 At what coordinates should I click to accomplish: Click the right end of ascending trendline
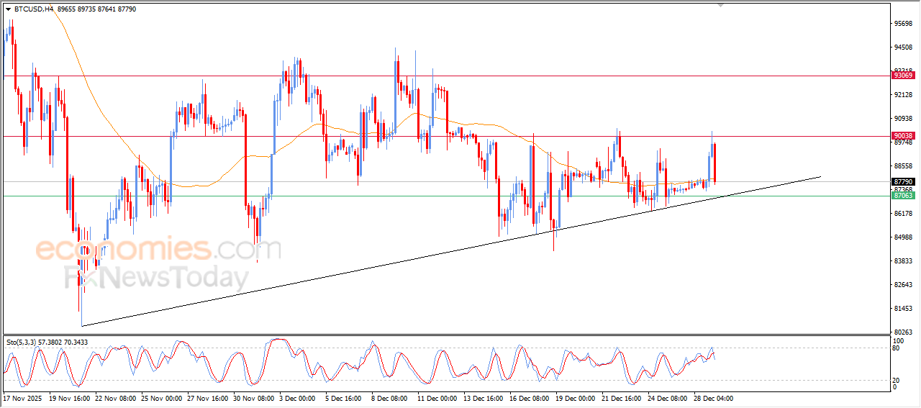click(820, 176)
